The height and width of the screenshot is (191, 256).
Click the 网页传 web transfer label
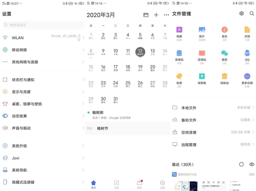(x=245, y=144)
